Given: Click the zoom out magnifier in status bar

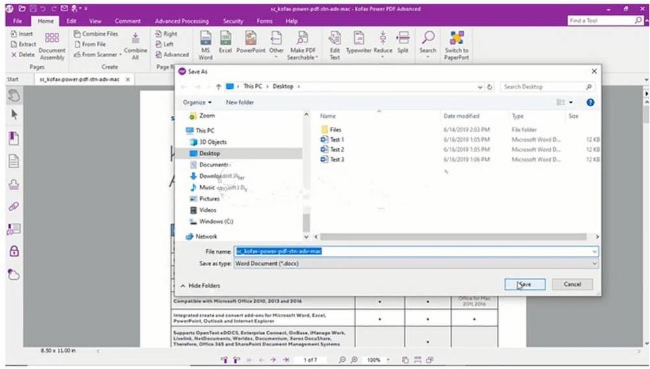Looking at the screenshot, I should click(342, 360).
